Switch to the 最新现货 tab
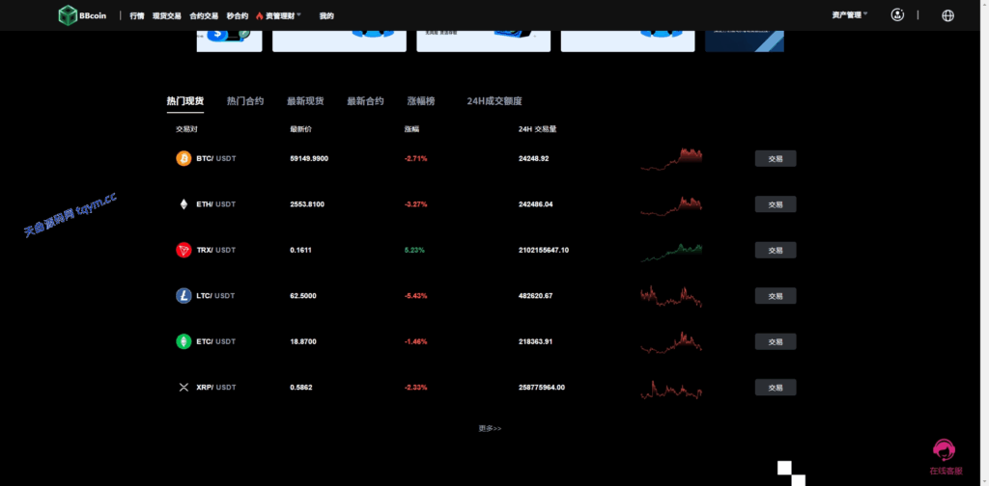This screenshot has width=989, height=486. [305, 100]
